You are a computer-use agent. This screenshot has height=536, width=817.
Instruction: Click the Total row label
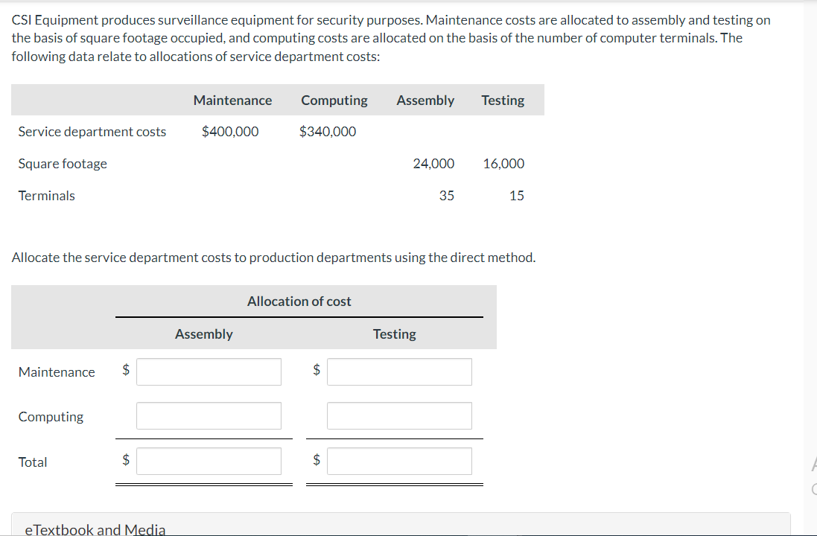coord(32,462)
